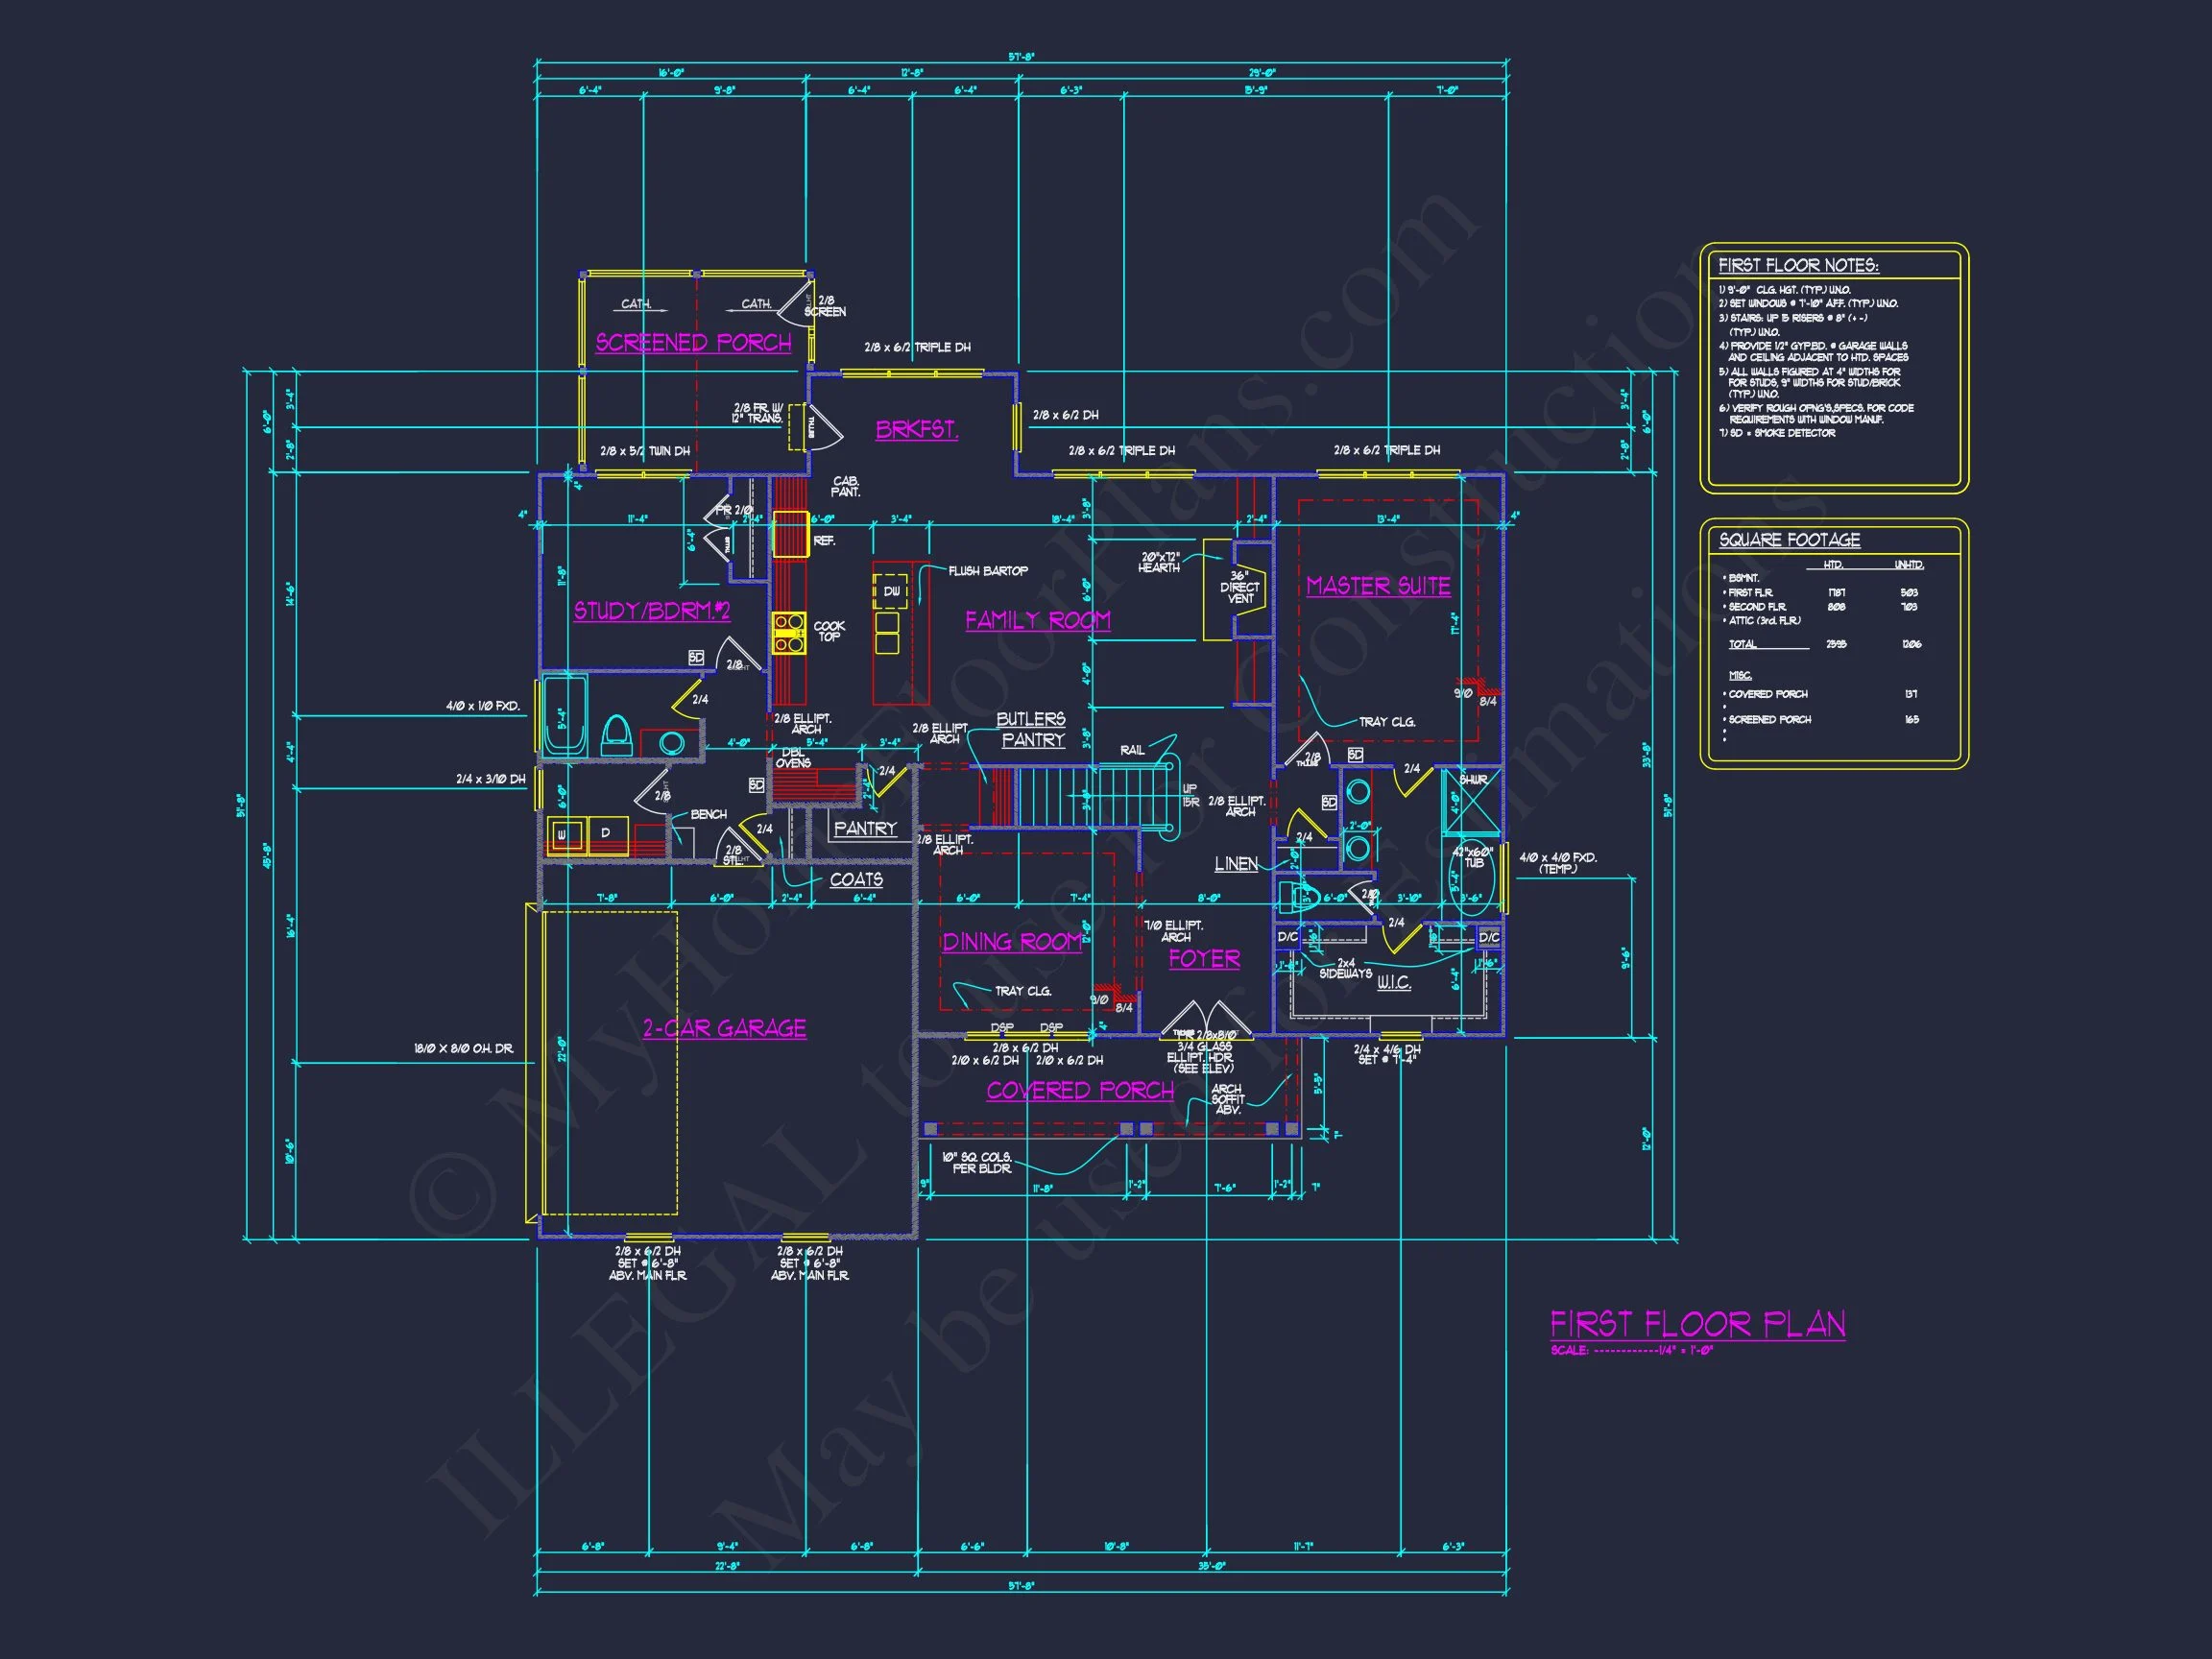Click the SCREENED PORCH label
The height and width of the screenshot is (1659, 2212).
coord(693,342)
